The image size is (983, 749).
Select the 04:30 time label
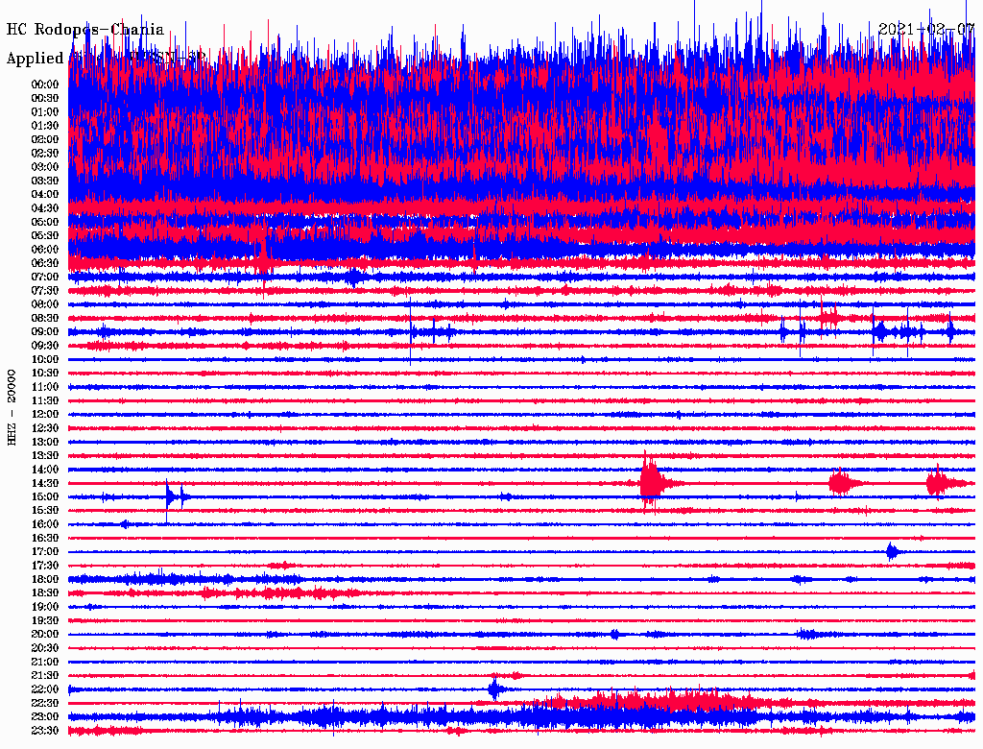(44, 208)
